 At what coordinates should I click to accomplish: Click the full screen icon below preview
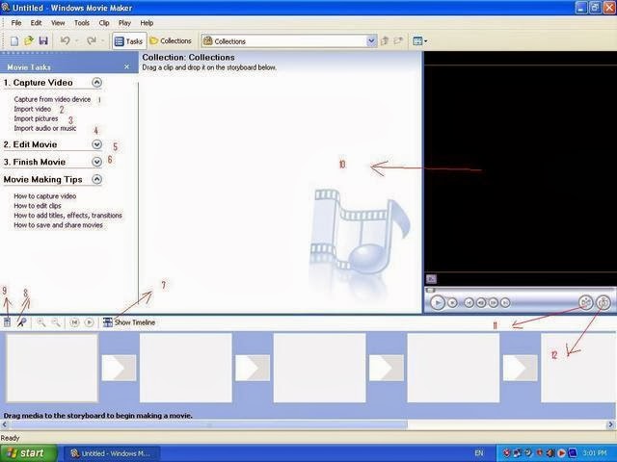pos(431,279)
